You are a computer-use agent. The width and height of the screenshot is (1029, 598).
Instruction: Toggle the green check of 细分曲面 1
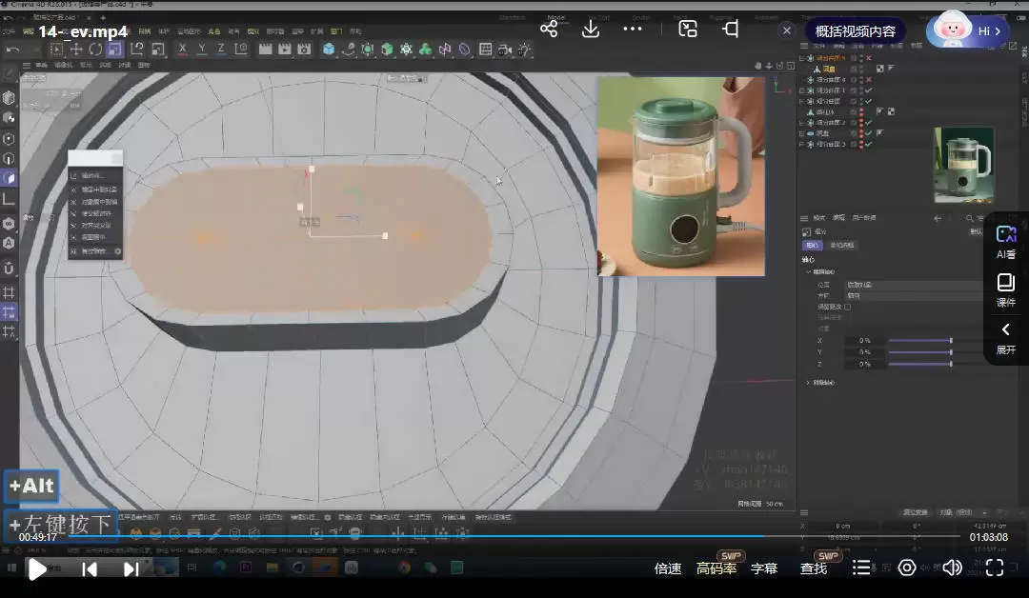click(869, 90)
